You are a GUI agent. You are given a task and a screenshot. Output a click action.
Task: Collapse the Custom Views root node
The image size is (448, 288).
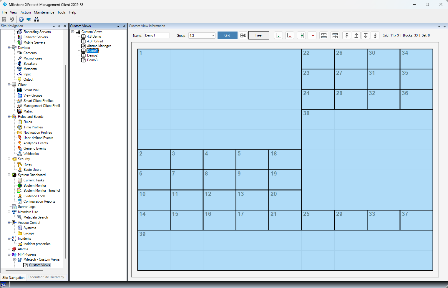click(72, 32)
